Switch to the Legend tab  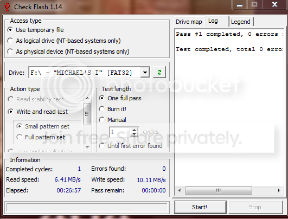[241, 22]
